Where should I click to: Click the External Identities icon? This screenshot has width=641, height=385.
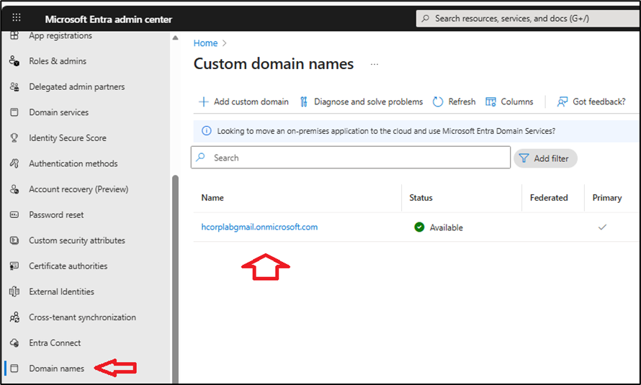pos(14,291)
